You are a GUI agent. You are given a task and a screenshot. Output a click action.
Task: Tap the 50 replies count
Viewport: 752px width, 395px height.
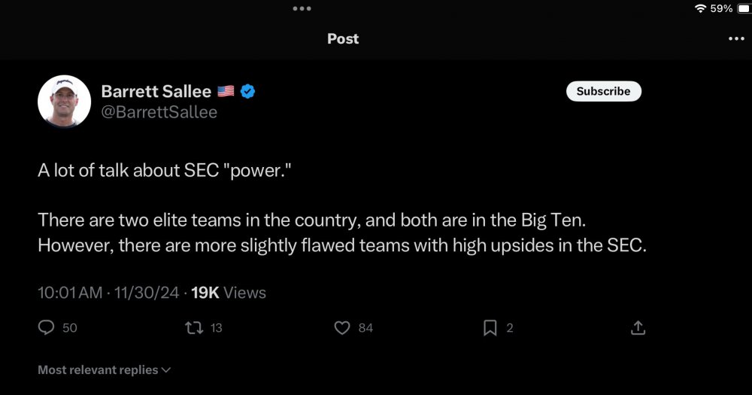click(69, 327)
